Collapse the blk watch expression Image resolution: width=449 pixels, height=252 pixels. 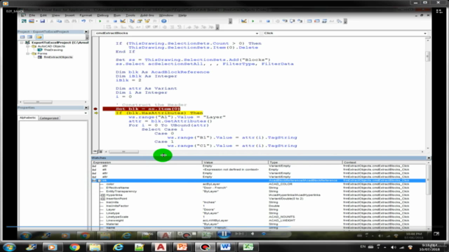point(99,181)
